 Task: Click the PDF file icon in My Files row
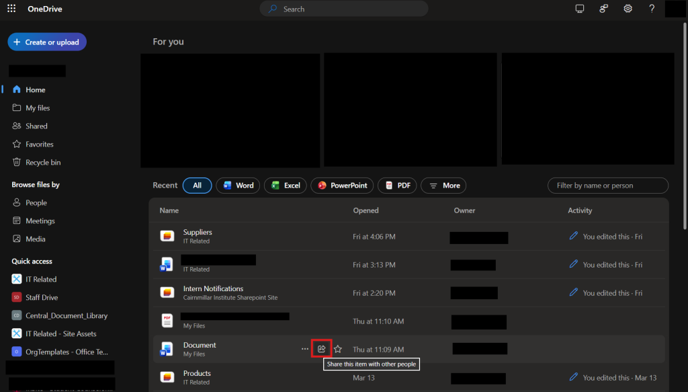(167, 321)
